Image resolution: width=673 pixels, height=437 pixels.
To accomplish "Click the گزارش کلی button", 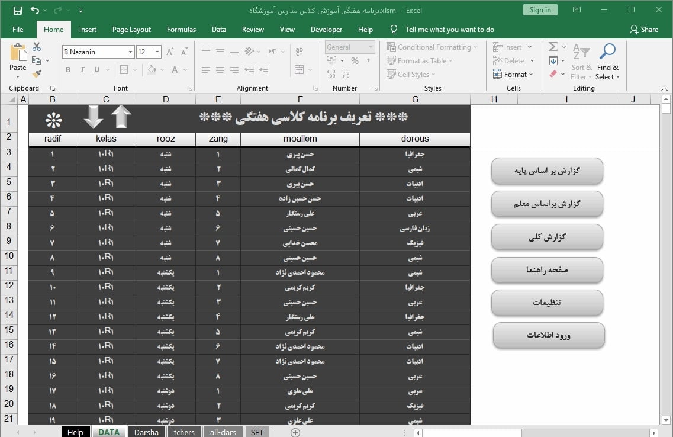I will click(x=547, y=237).
